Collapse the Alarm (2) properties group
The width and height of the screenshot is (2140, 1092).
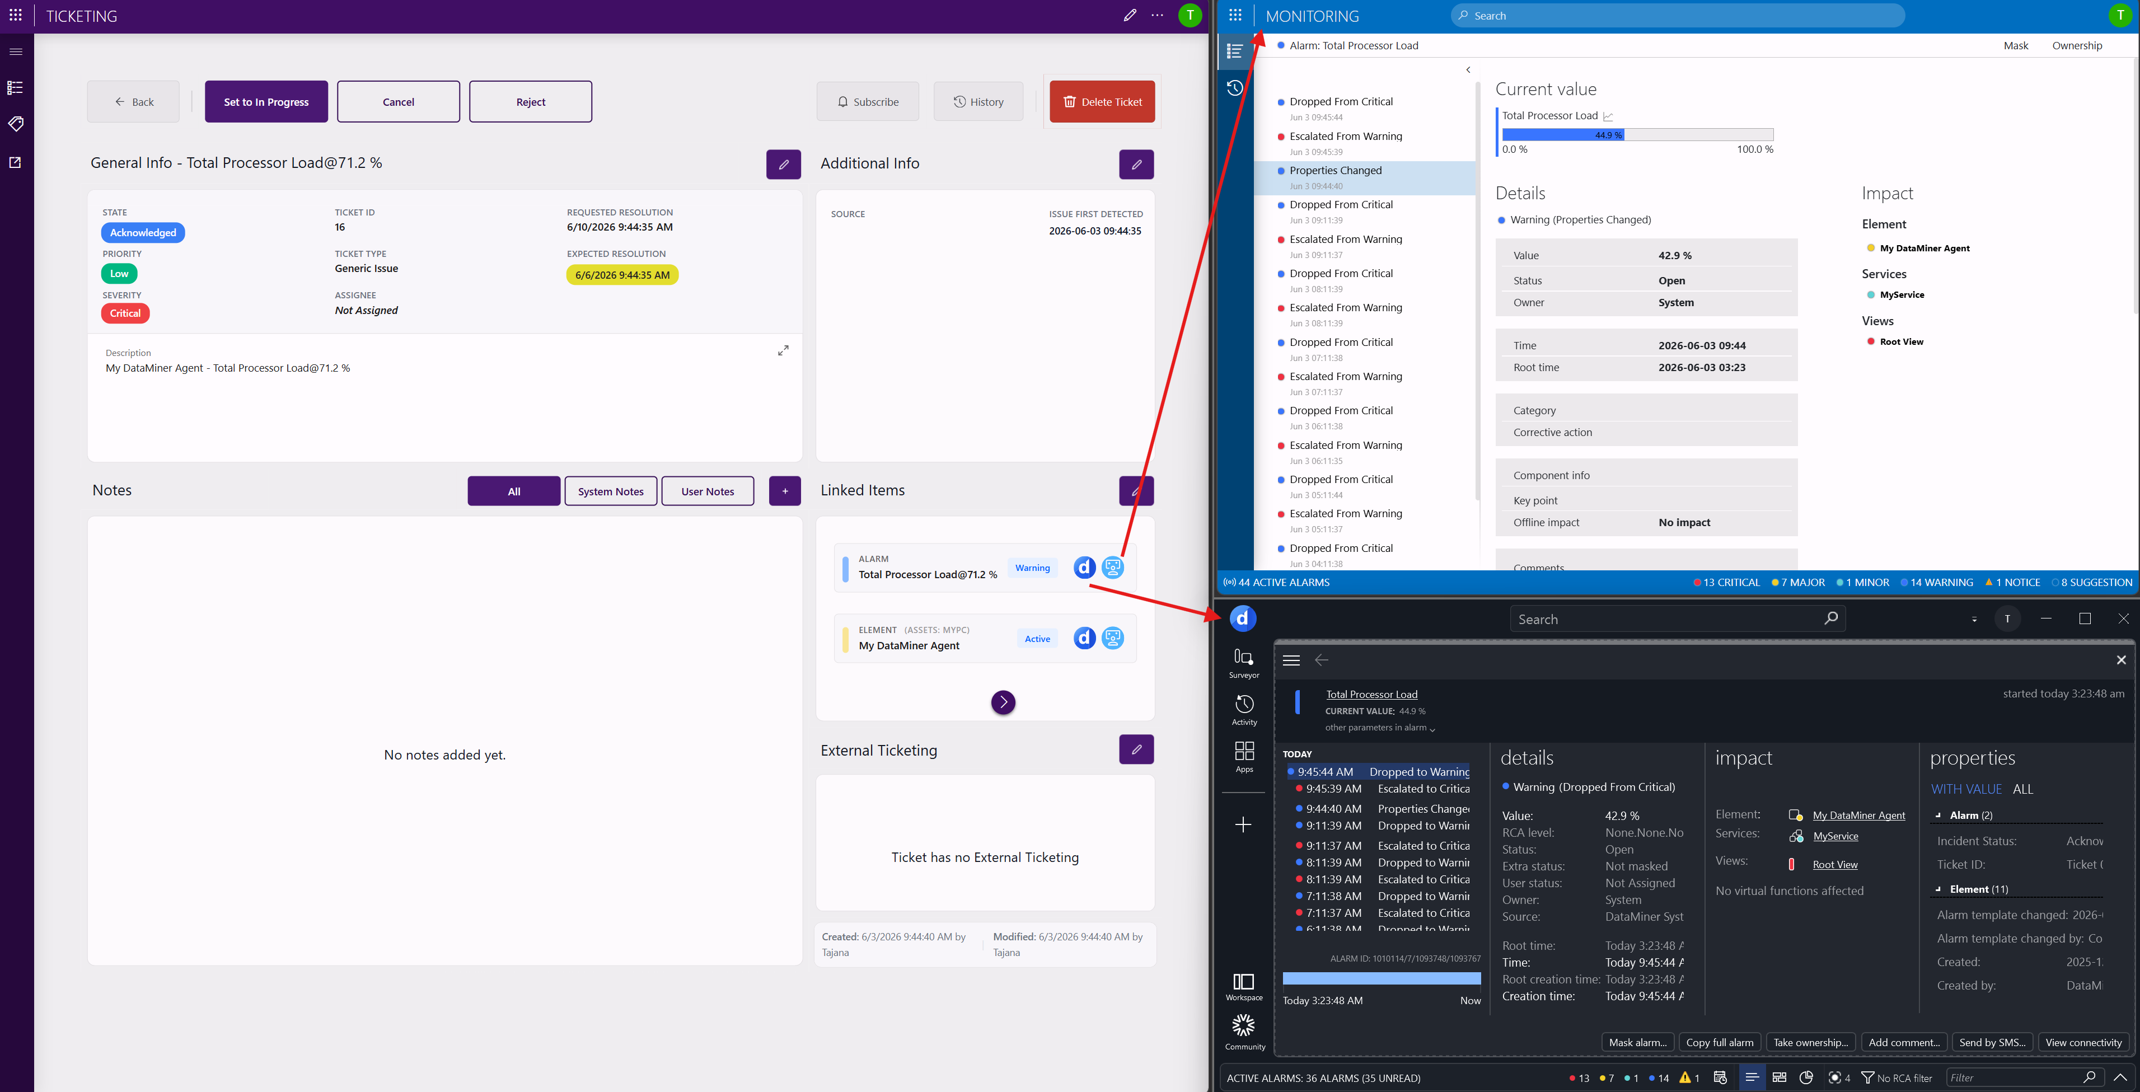(1938, 816)
